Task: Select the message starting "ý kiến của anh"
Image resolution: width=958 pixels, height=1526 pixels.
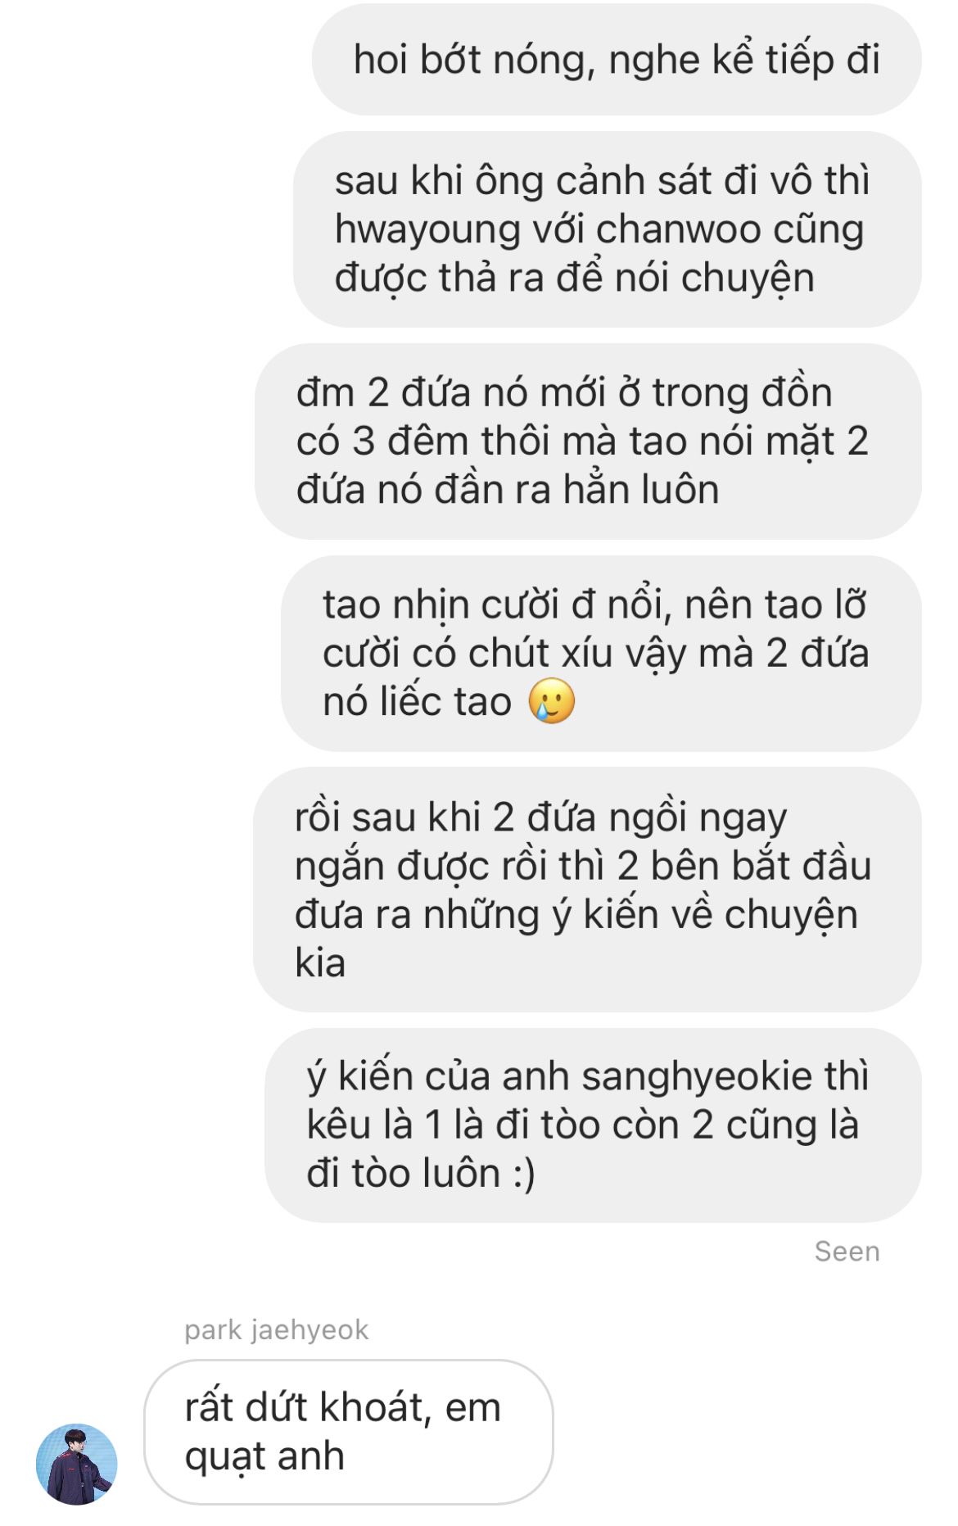Action: (x=593, y=1125)
